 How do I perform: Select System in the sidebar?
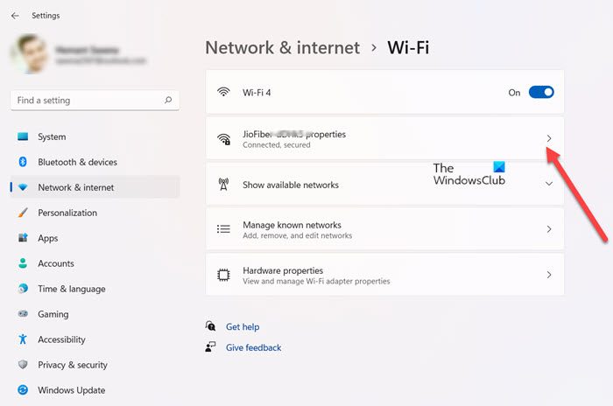point(52,136)
